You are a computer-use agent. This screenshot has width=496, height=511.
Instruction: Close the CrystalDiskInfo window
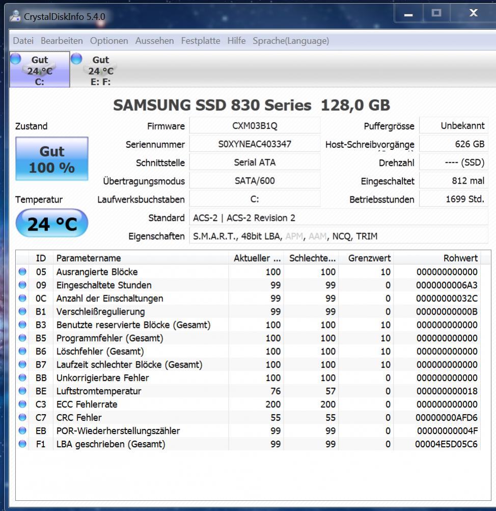(x=473, y=13)
